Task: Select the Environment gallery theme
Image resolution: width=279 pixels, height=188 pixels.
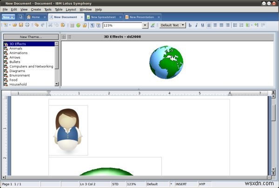Action: coord(29,75)
